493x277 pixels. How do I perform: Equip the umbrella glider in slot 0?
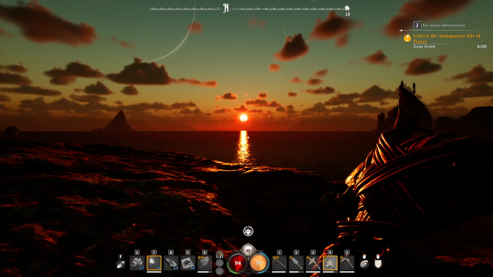point(205,263)
